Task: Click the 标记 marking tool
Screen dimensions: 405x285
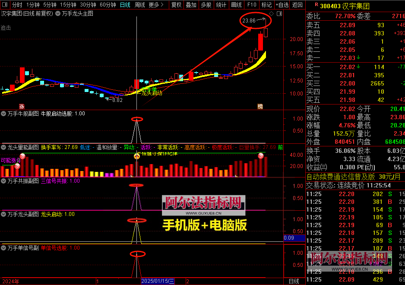Action: pyautogui.click(x=266, y=5)
